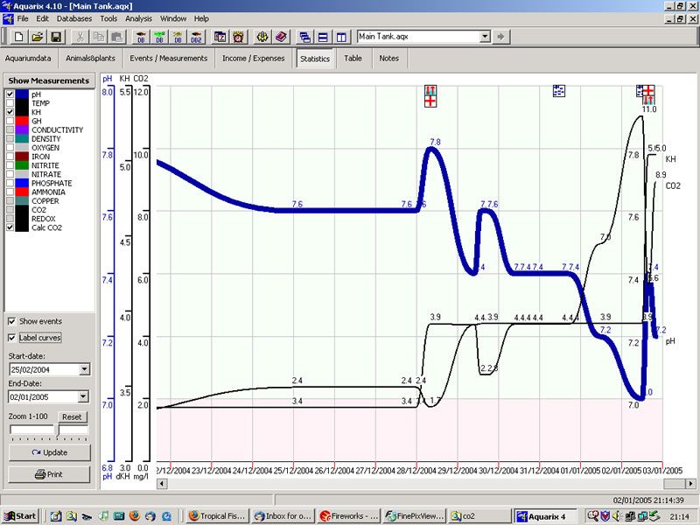Create a new aquarium file
This screenshot has height=525, width=700.
click(x=18, y=37)
